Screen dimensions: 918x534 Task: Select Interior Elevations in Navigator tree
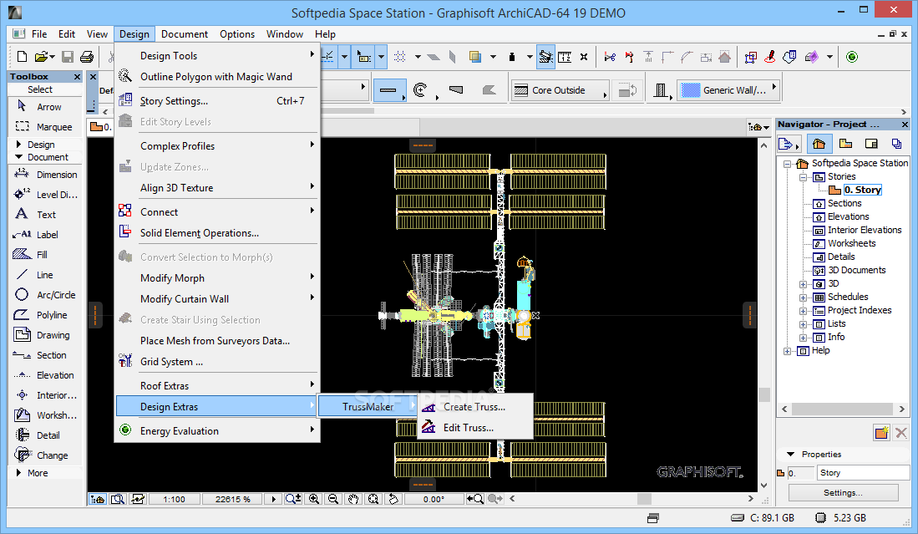point(865,230)
